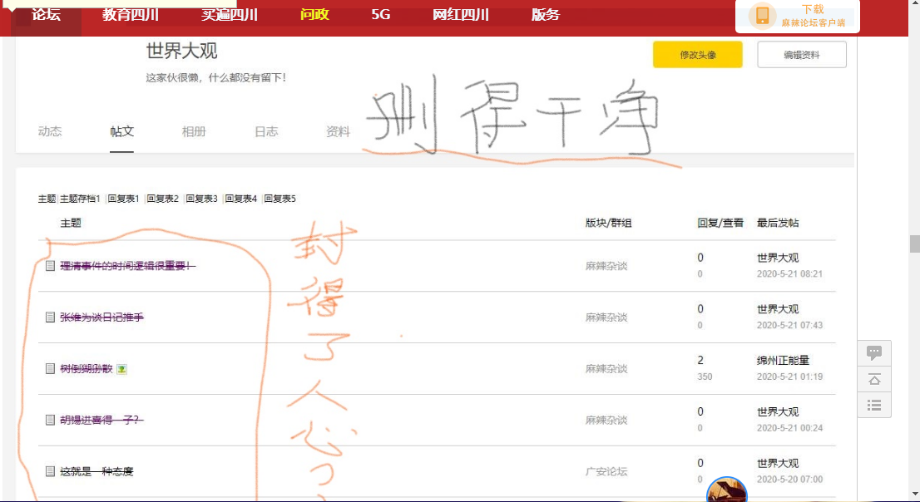920x502 pixels.
Task: Open 麻辣杂谈 board in 张维为谈日记推手 row
Action: click(606, 317)
